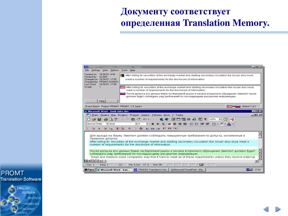
Task: Click Trados Copy Source icon
Action: pyautogui.click(x=111, y=129)
